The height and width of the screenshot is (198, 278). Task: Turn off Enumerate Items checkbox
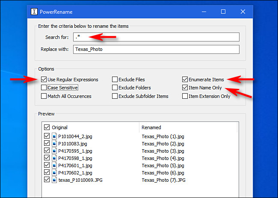185,80
